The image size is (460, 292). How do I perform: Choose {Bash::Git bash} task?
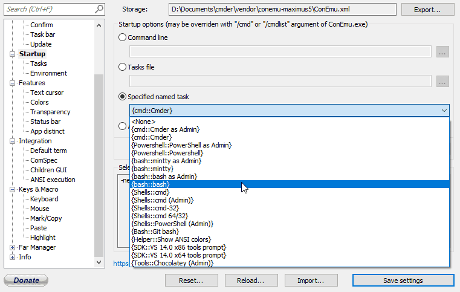point(290,232)
